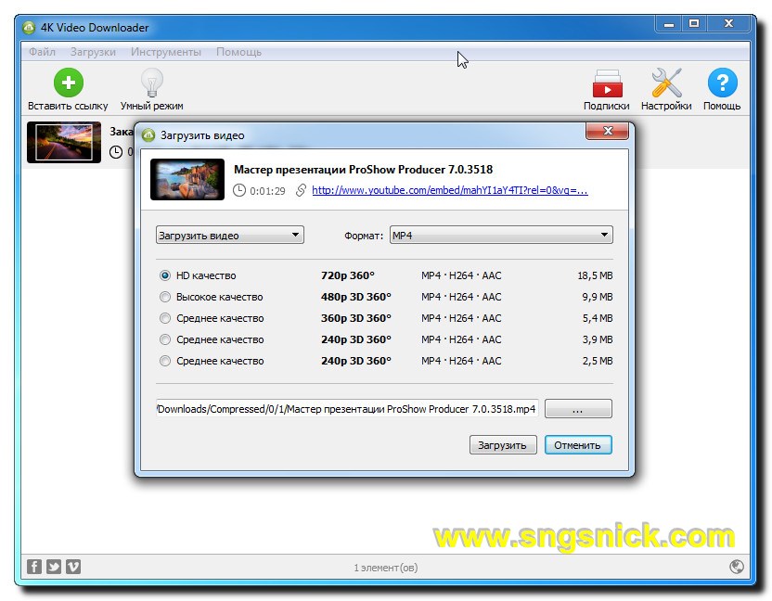Click the green Paste Link plus icon
The image size is (772, 601).
(x=69, y=83)
